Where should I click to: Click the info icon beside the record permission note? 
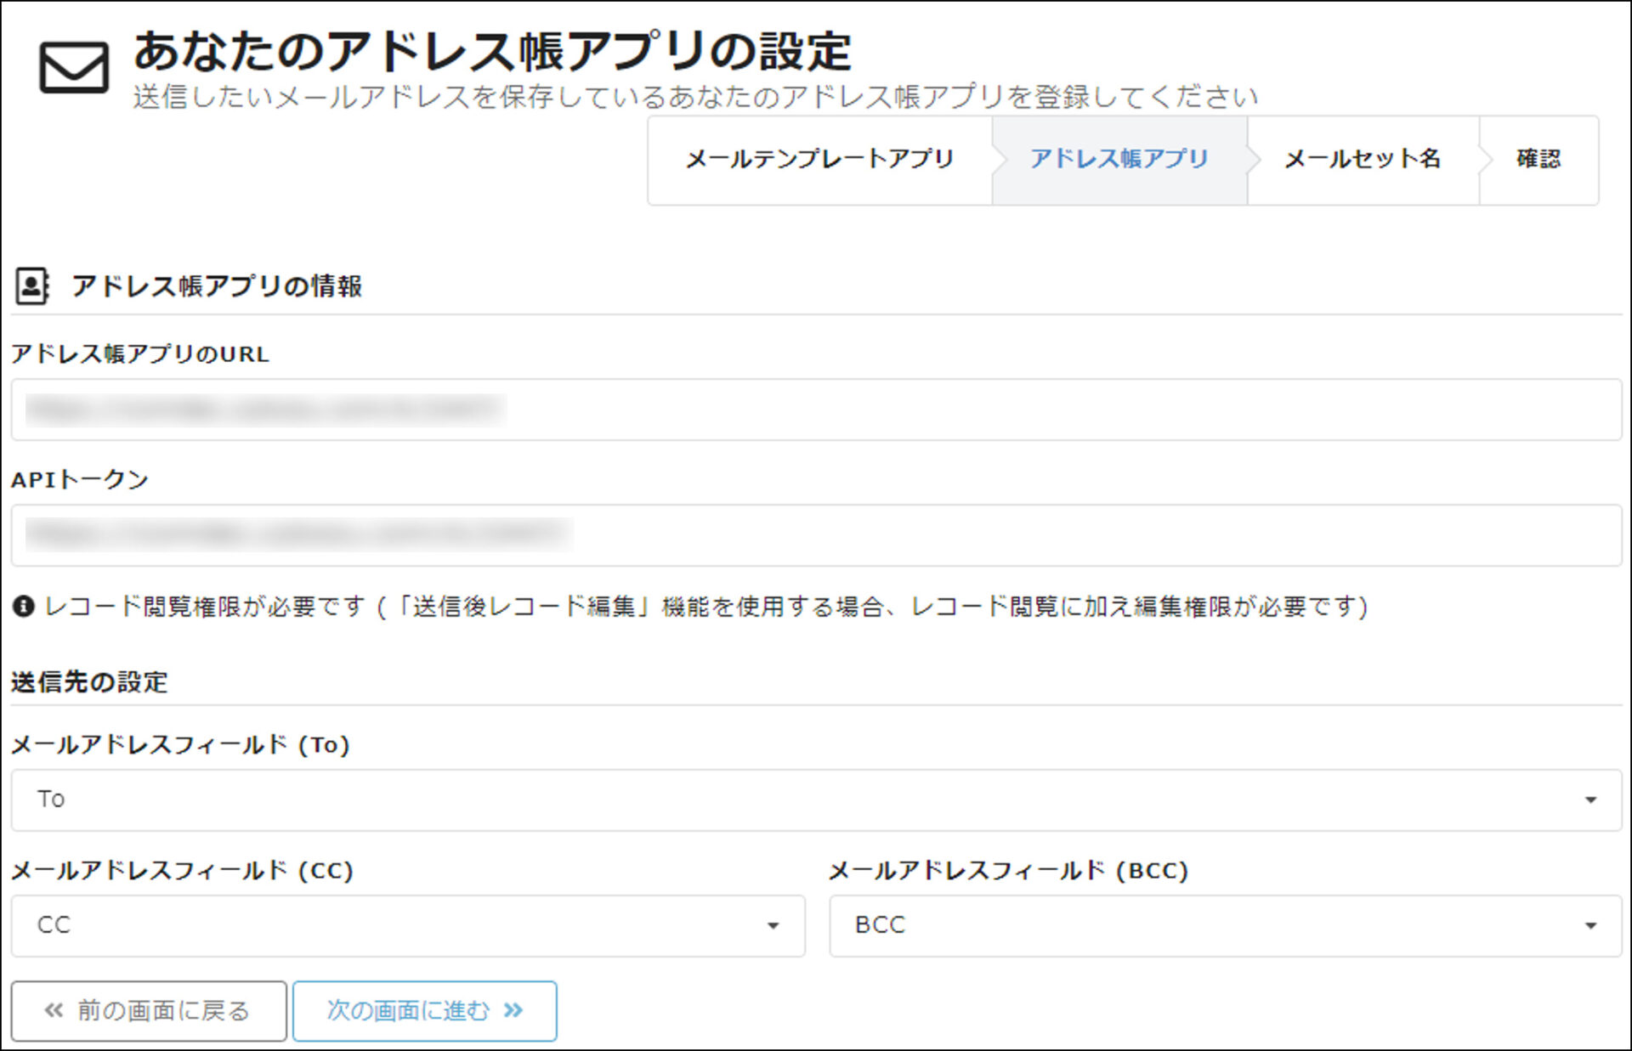(23, 606)
